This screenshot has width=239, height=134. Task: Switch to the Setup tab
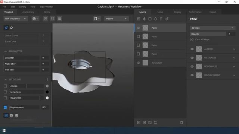(x=160, y=12)
